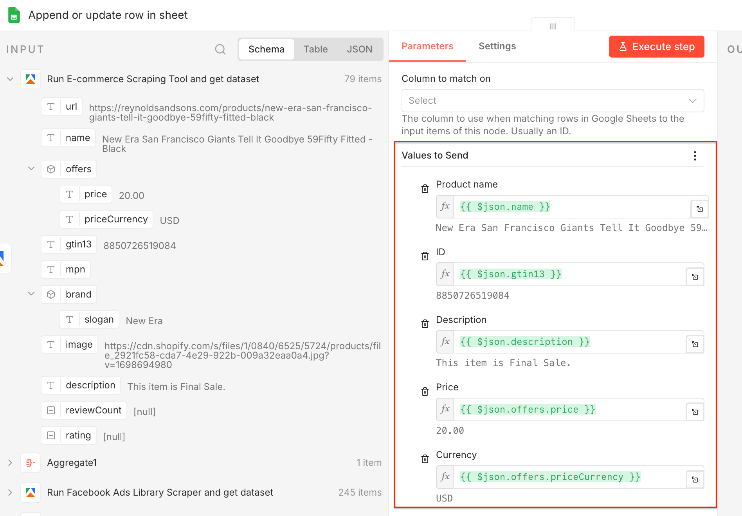Switch to JSON view
Viewport: 742px width, 516px height.
[360, 49]
